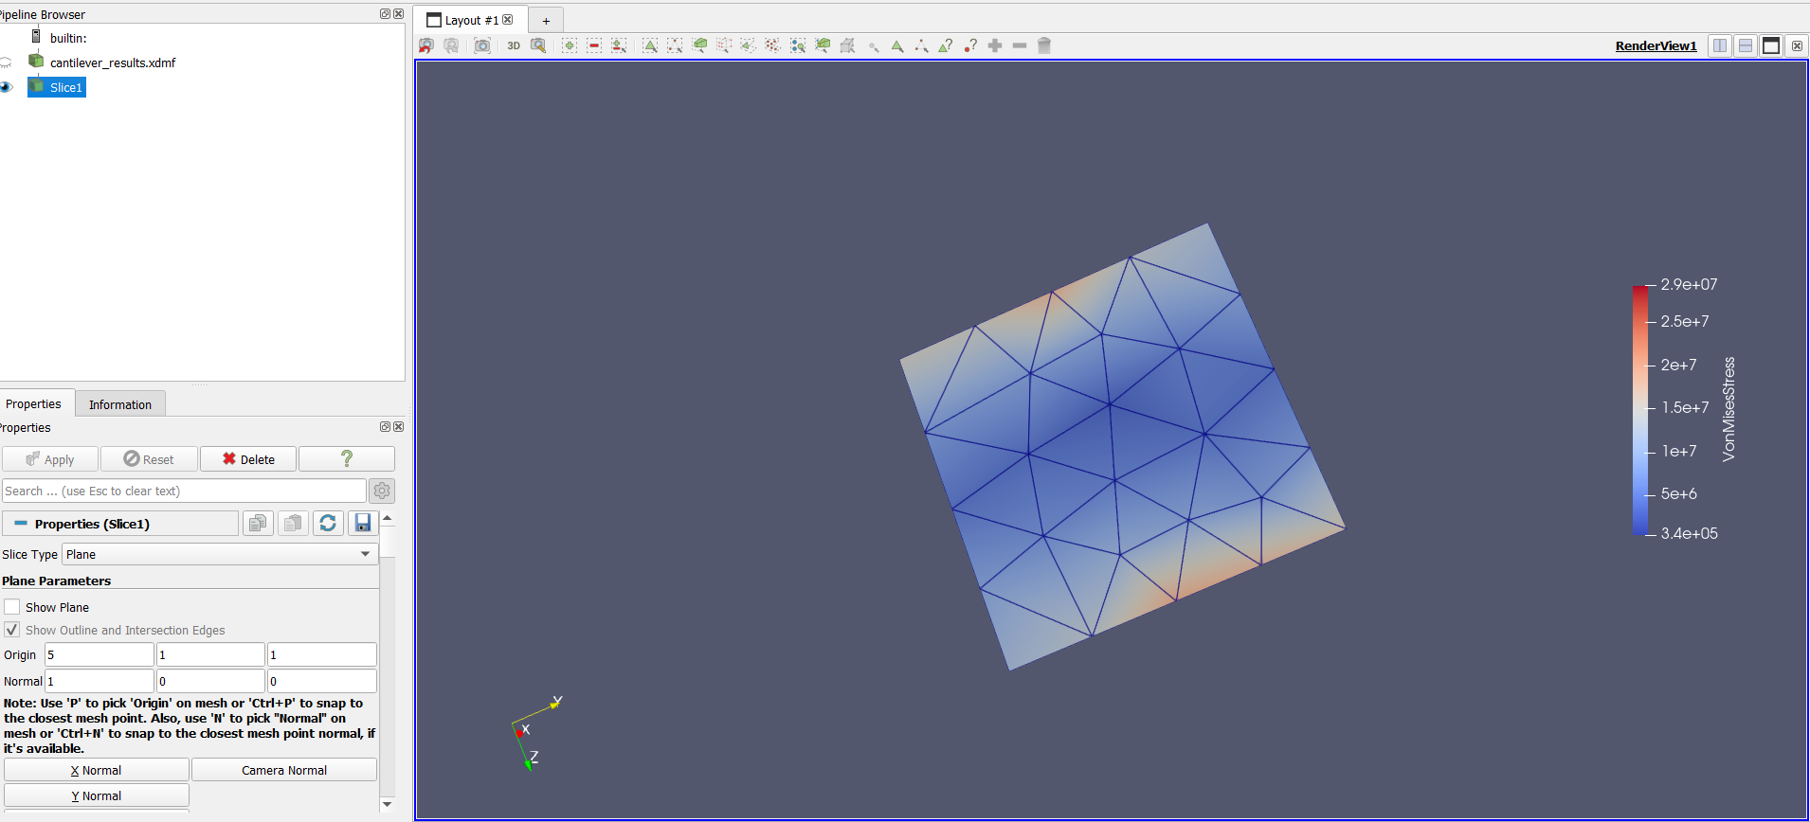Close the RenderView1 view
Viewport: 1810px width, 822px height.
[1797, 45]
